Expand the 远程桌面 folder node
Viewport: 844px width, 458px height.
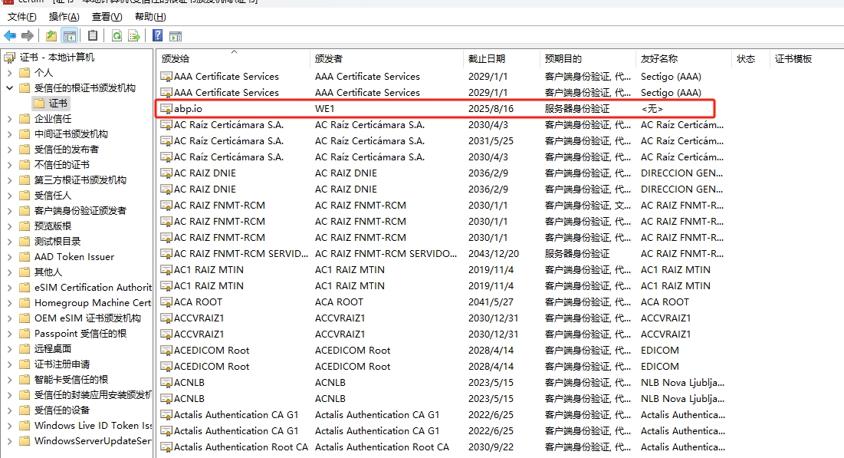click(x=9, y=349)
